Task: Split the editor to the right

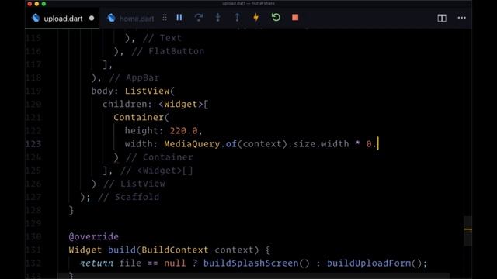Action: pyautogui.click(x=442, y=18)
